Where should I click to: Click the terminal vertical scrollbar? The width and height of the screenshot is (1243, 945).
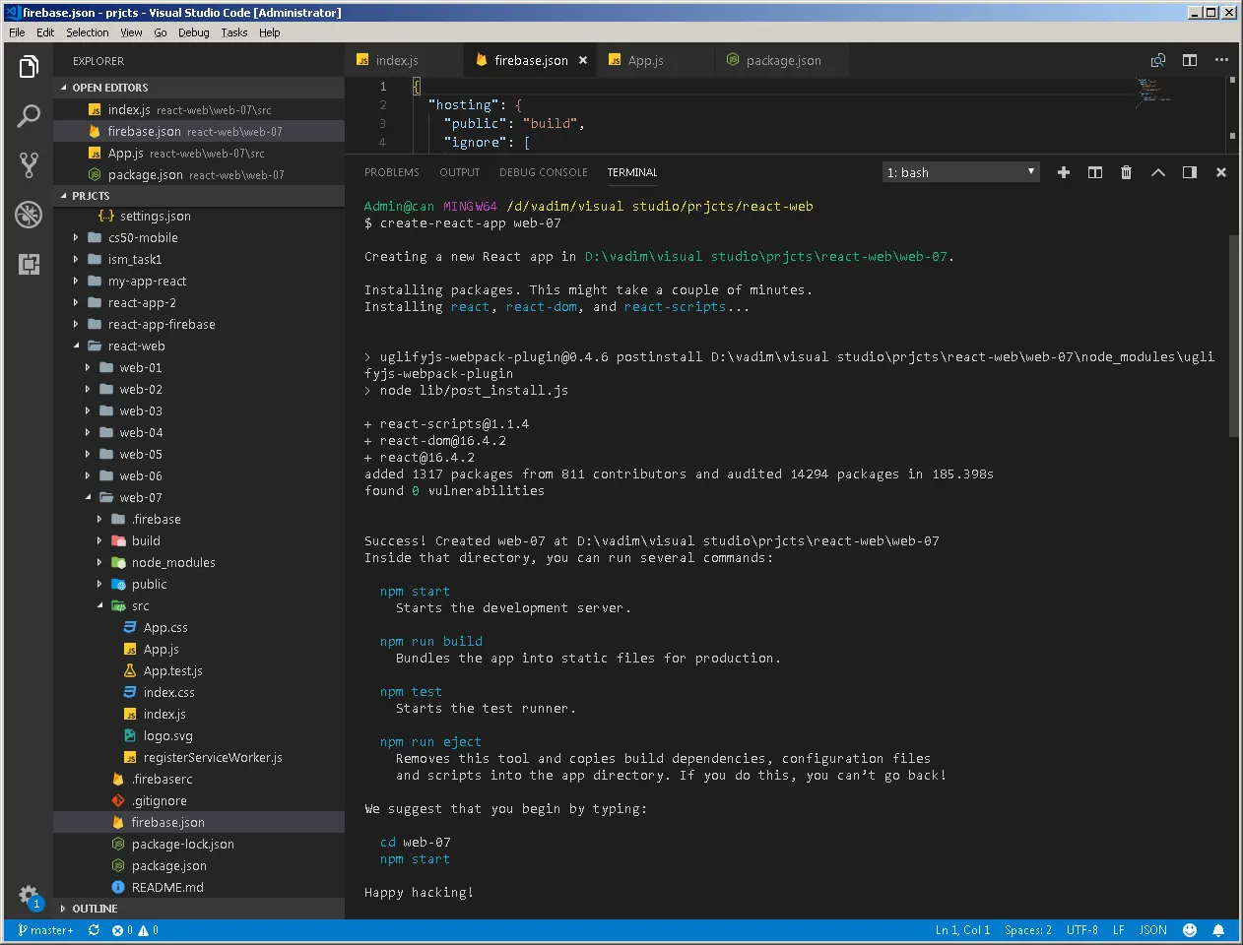pyautogui.click(x=1233, y=335)
